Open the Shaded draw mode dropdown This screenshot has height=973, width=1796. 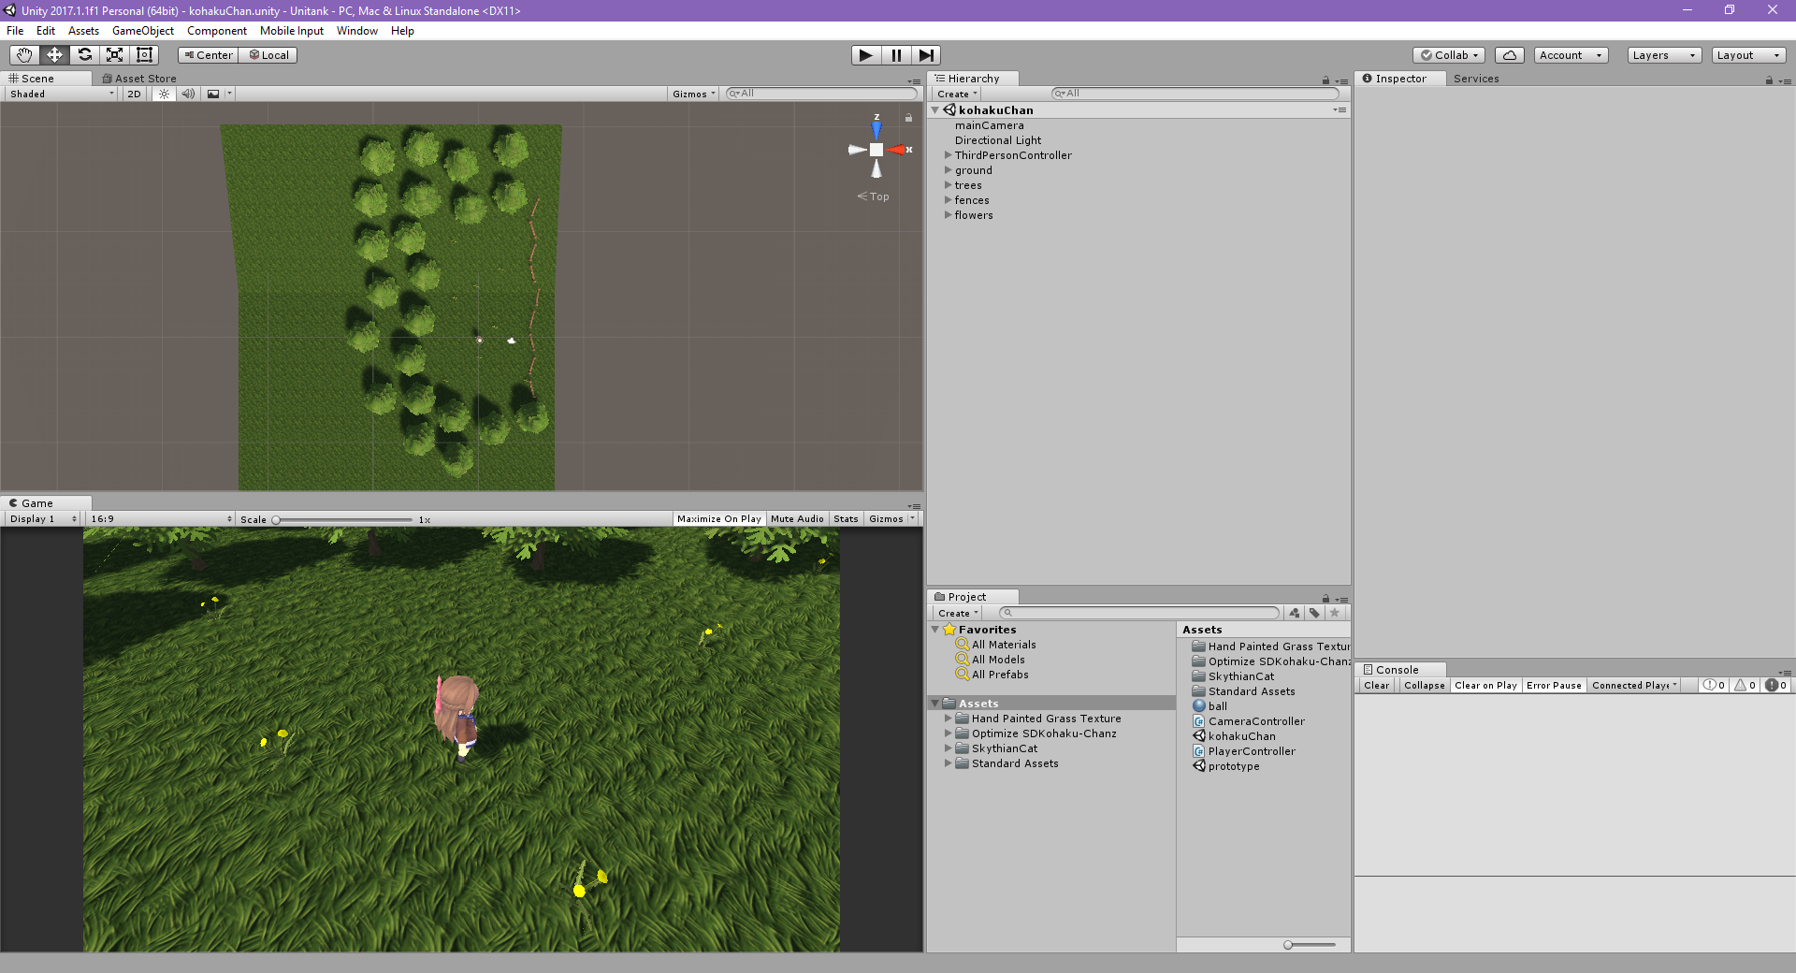coord(62,94)
